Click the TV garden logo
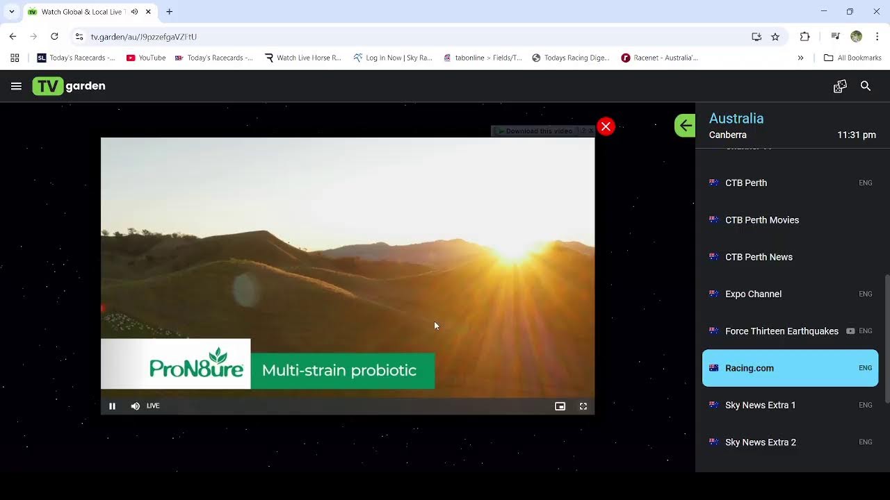The height and width of the screenshot is (500, 890). pyautogui.click(x=69, y=86)
